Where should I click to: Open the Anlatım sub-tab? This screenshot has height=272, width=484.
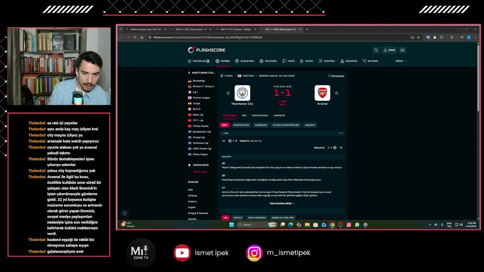tap(310, 125)
